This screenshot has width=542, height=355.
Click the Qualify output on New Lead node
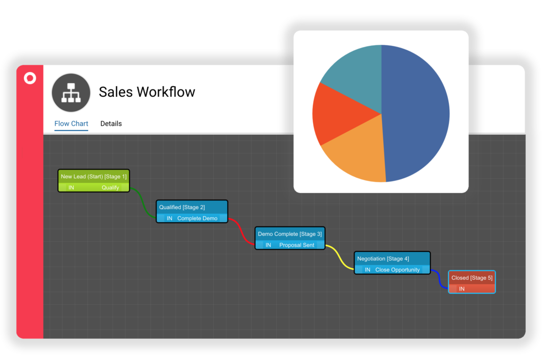(x=110, y=187)
